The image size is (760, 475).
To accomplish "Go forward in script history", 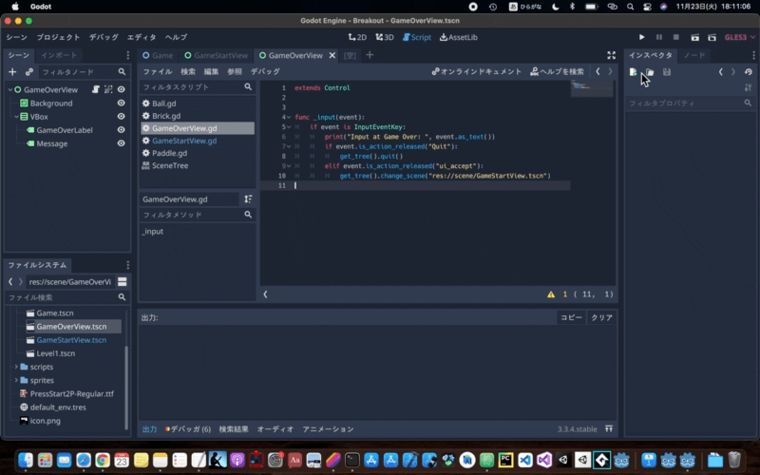I will coord(610,71).
